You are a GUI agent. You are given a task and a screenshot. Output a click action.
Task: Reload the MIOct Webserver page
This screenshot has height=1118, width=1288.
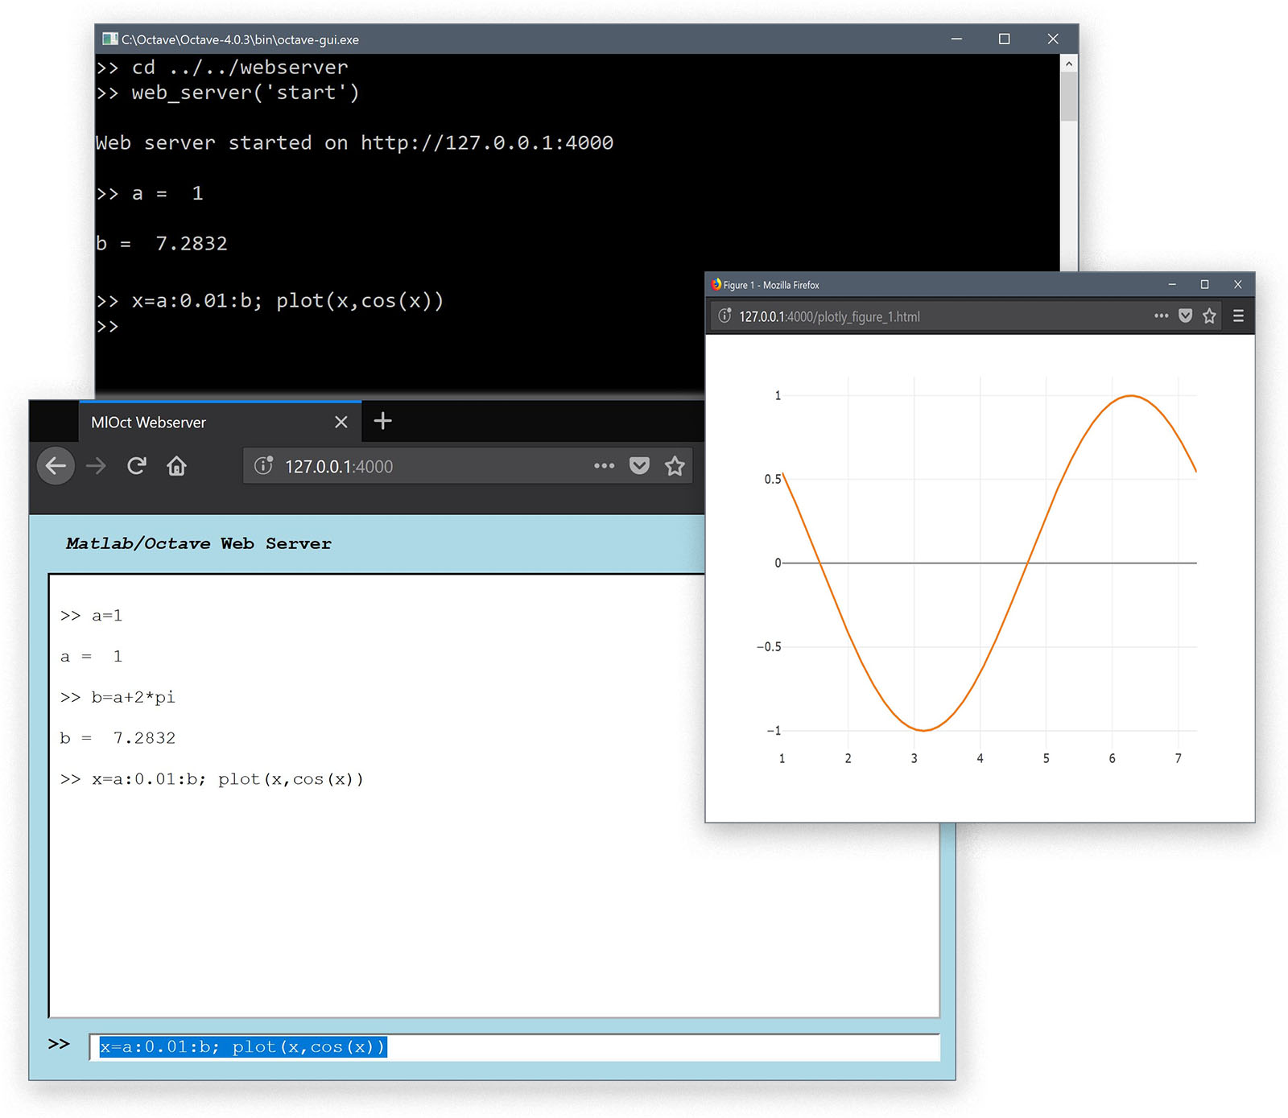coord(137,466)
